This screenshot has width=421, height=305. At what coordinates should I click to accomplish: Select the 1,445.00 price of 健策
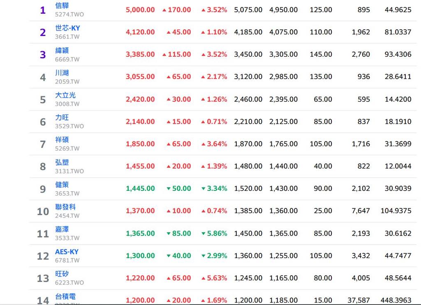click(x=140, y=188)
